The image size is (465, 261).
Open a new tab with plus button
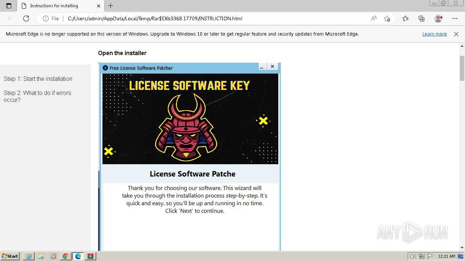[x=111, y=6]
